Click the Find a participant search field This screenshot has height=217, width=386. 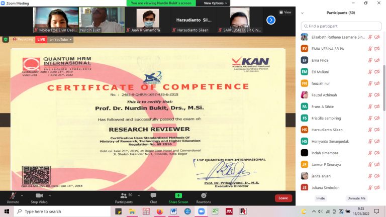click(x=341, y=26)
